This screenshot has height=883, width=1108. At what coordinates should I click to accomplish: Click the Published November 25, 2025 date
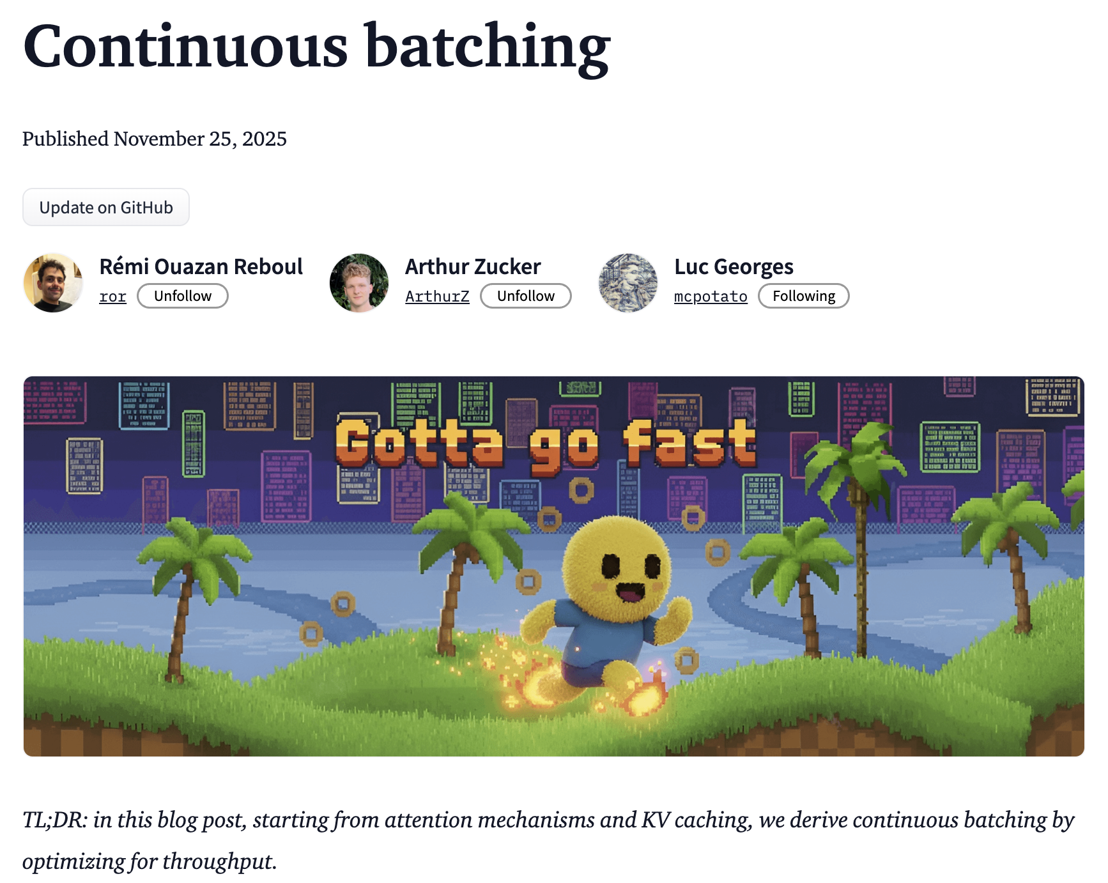click(155, 139)
